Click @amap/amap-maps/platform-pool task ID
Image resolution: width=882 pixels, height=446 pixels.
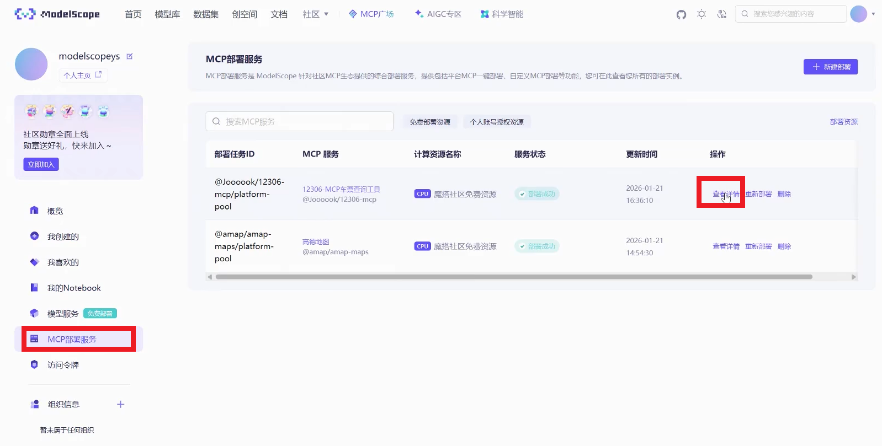point(244,246)
